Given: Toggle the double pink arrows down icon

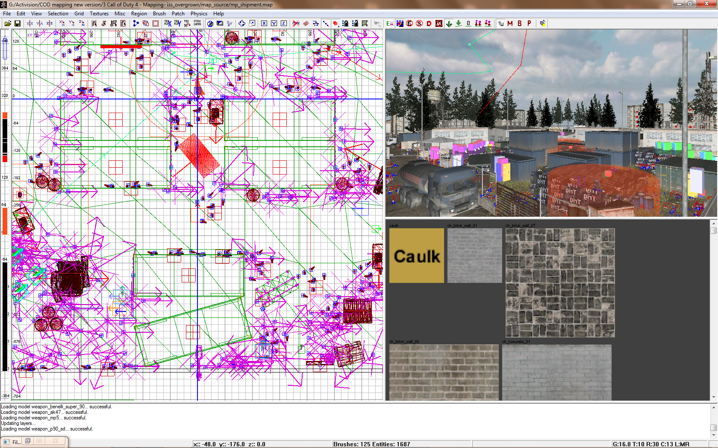Looking at the screenshot, I should tap(478, 23).
